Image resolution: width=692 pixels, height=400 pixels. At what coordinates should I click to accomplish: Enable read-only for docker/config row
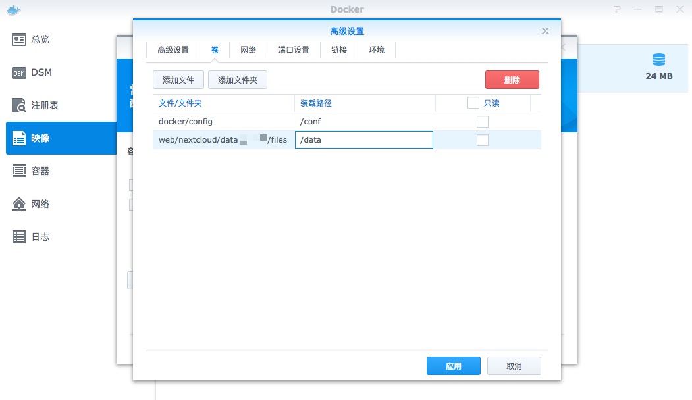(483, 122)
